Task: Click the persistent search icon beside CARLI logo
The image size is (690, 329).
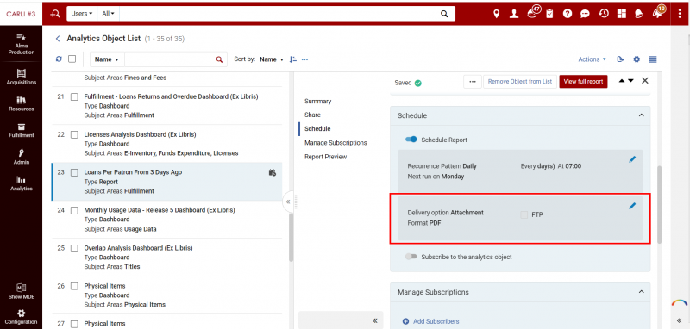Action: point(55,14)
